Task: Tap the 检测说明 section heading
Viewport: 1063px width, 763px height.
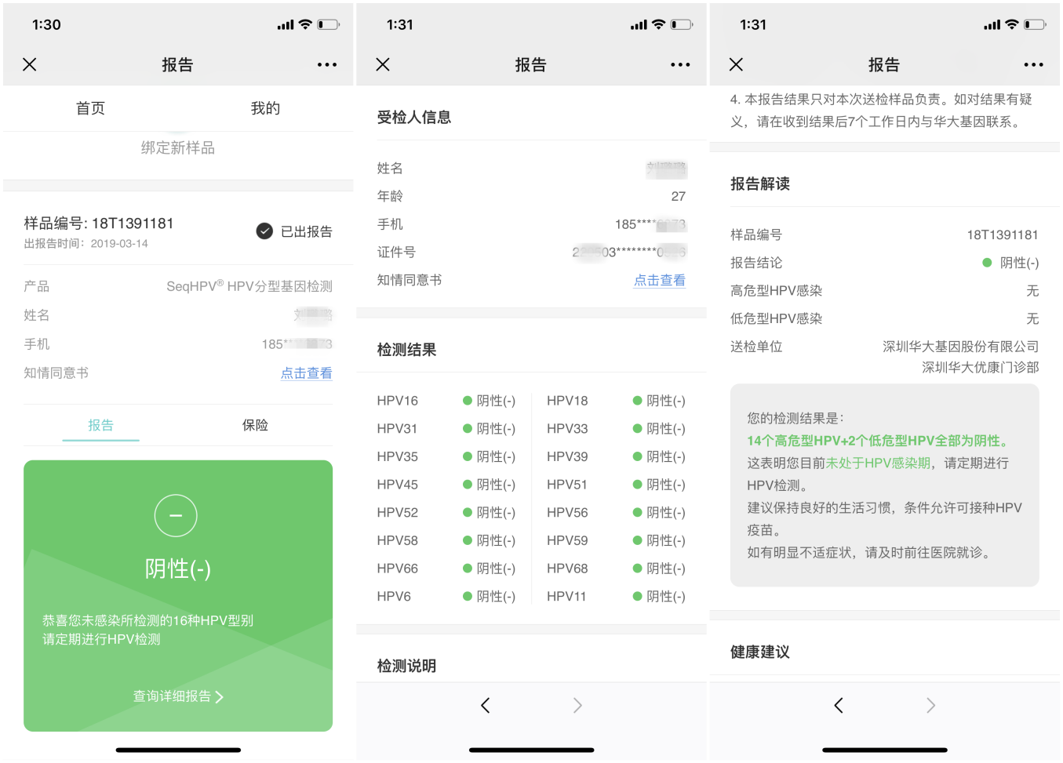Action: (406, 666)
